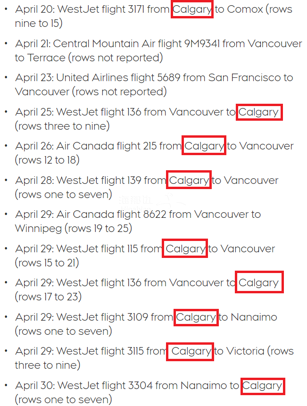307x406 pixels.
Task: Select Calgary in Air Canada flight 215 entry
Action: (204, 146)
